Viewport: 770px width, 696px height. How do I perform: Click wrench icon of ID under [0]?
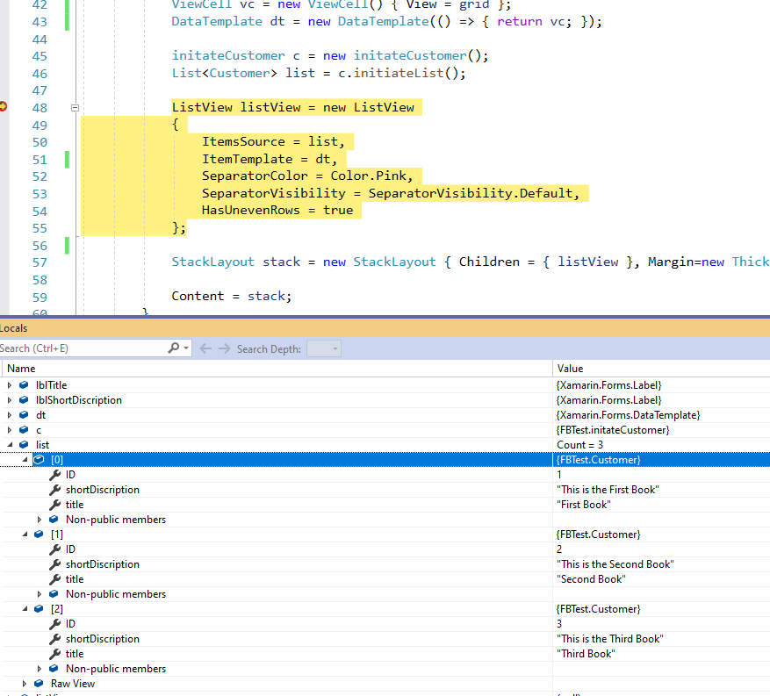click(x=54, y=475)
